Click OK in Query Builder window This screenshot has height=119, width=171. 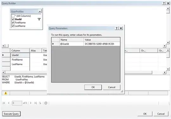point(145,114)
